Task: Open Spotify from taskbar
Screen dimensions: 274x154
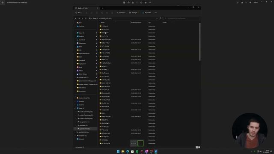Action: [x=137, y=151]
